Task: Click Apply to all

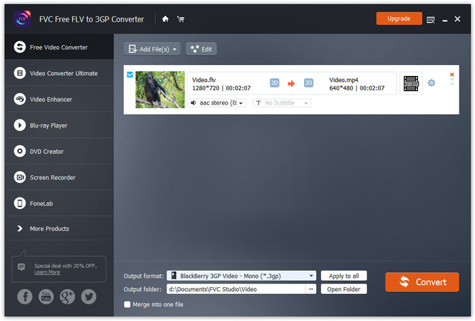Action: pyautogui.click(x=344, y=276)
